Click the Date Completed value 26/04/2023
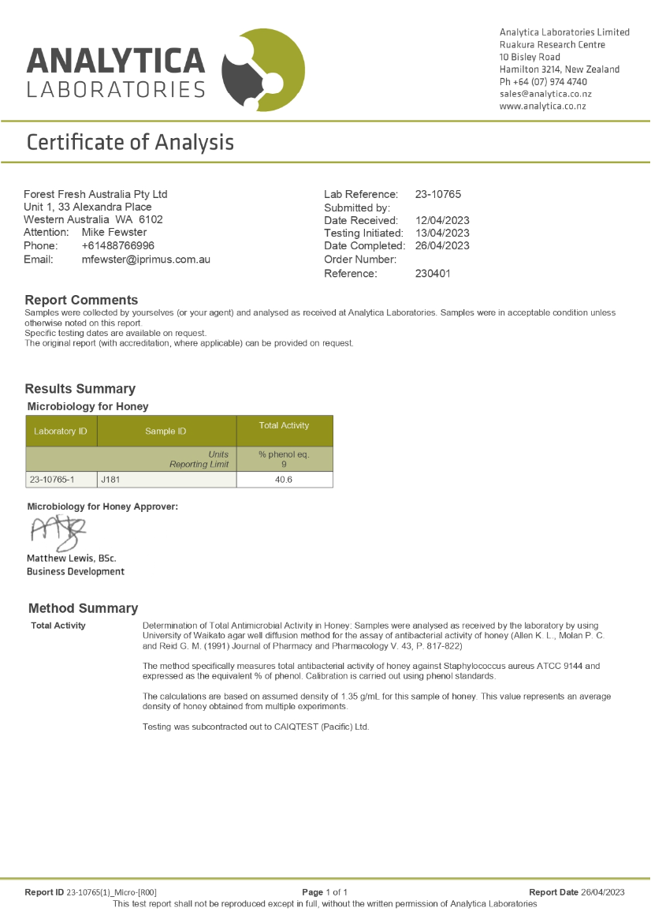Viewport: 651px width, 923px height. coord(442,246)
